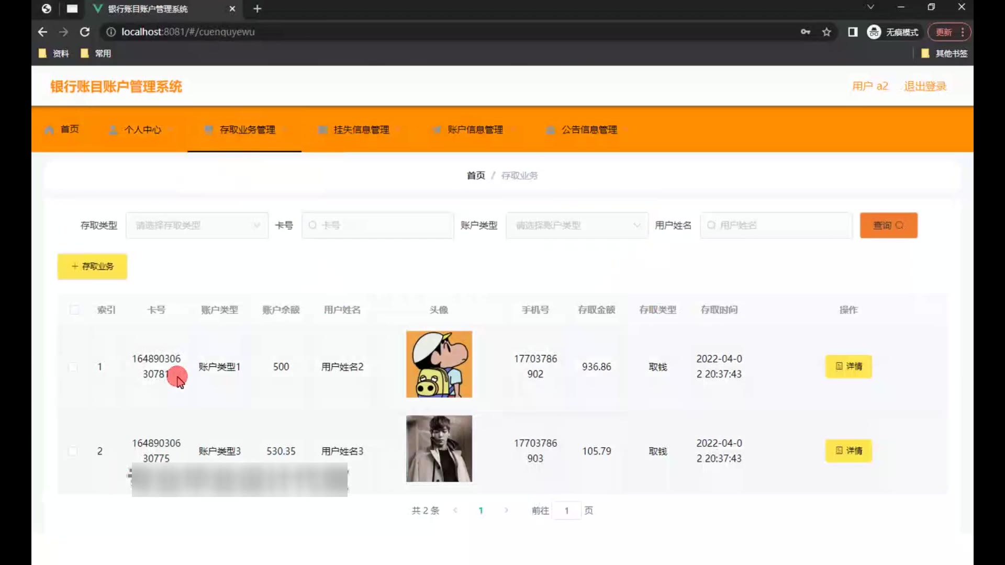Screen dimensions: 1005x565
Task: Click the bookmark star icon
Action: (x=827, y=32)
